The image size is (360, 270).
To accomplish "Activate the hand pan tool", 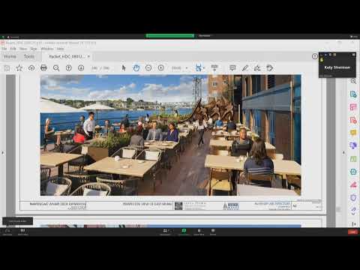I will 136,68.
